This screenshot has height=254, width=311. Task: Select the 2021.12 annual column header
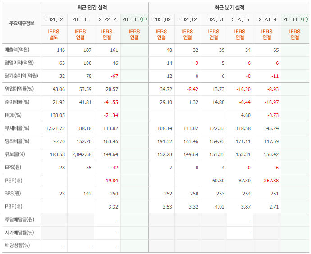coord(81,19)
